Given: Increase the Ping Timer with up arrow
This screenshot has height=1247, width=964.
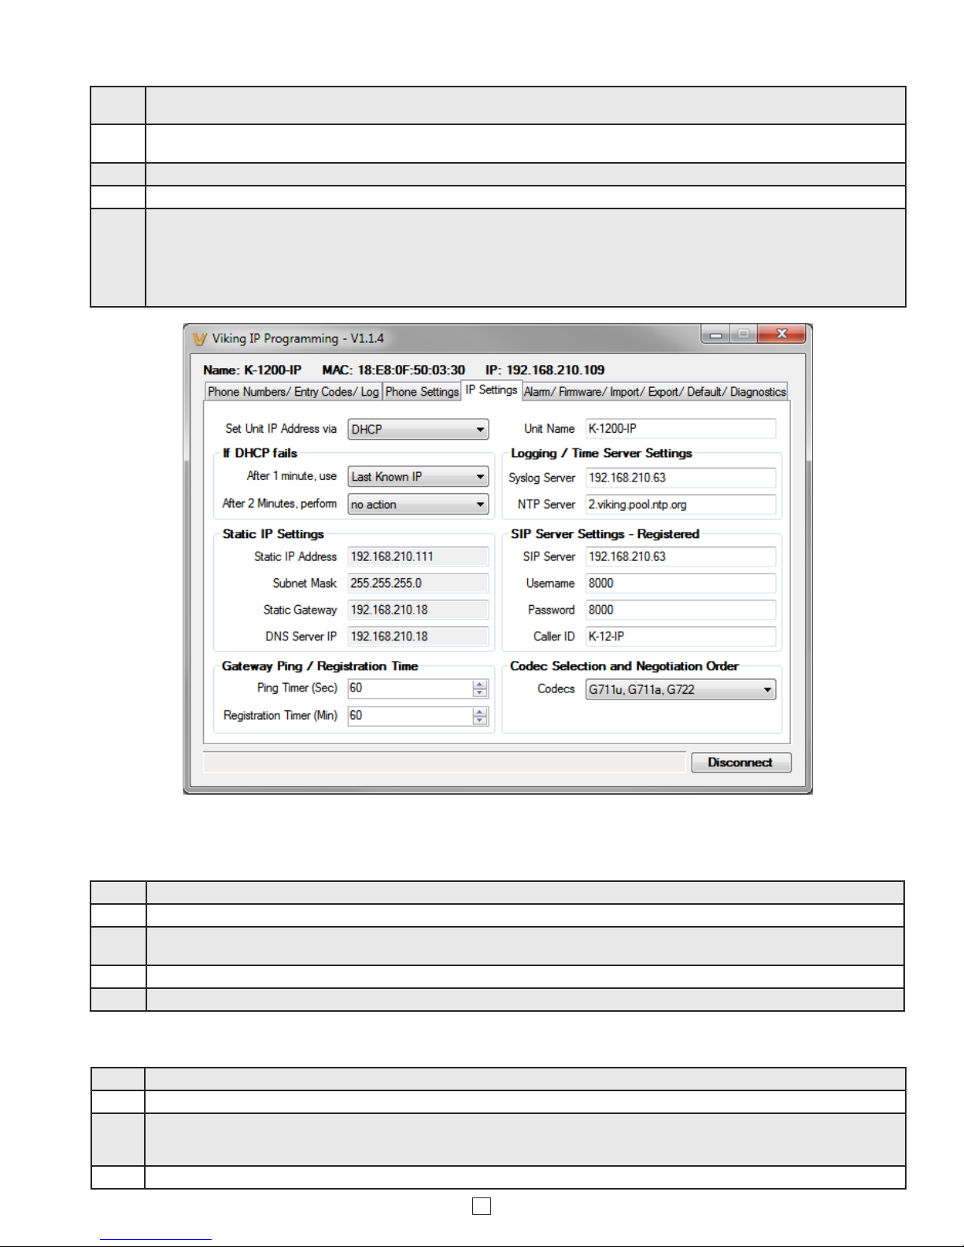Looking at the screenshot, I should coord(480,684).
